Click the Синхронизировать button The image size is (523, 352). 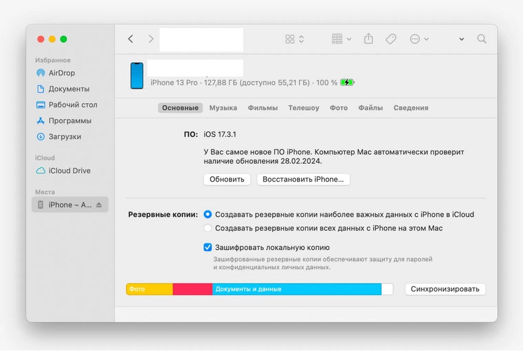(445, 289)
